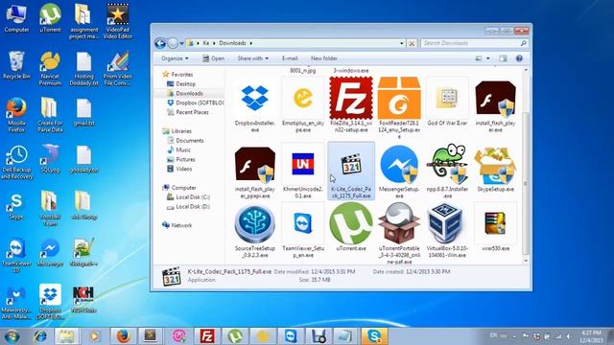Open VideoPad Video Editor desktop icon
The height and width of the screenshot is (345, 614).
pyautogui.click(x=118, y=21)
